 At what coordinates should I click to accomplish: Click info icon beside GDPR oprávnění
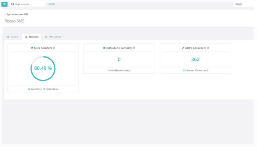point(208,48)
